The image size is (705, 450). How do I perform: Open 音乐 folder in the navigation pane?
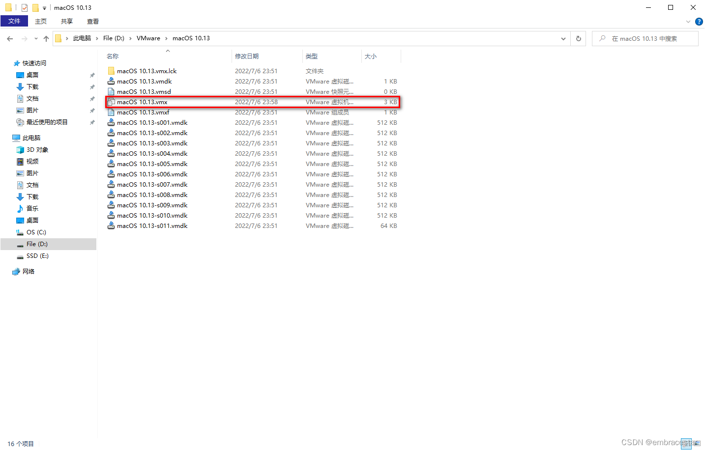point(32,209)
